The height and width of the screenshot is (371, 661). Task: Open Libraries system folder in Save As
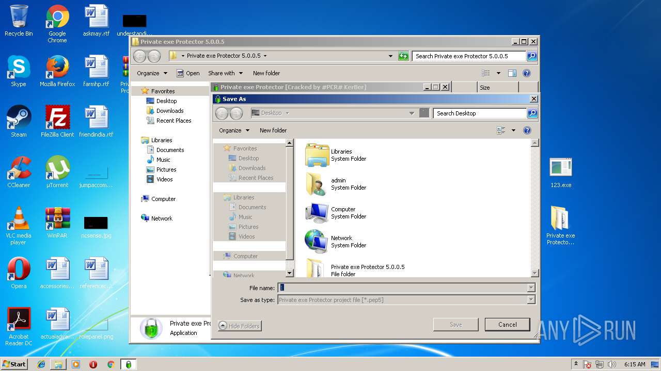(336, 155)
